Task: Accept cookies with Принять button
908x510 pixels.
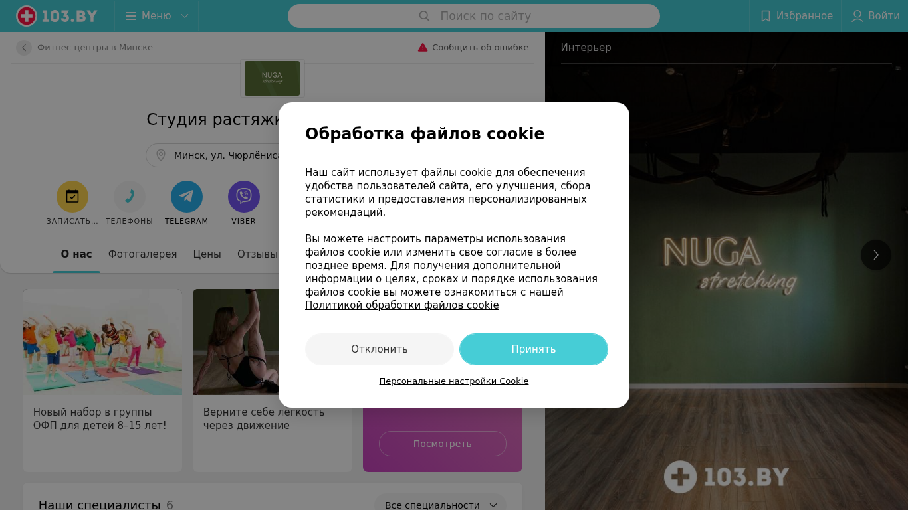Action: (x=534, y=349)
